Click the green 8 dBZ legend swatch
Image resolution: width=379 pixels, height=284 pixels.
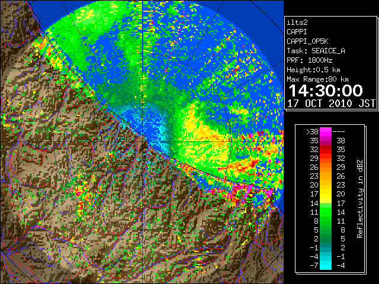pos(326,221)
